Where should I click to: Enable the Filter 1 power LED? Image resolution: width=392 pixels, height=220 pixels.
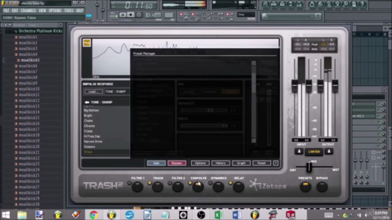[x=129, y=183]
